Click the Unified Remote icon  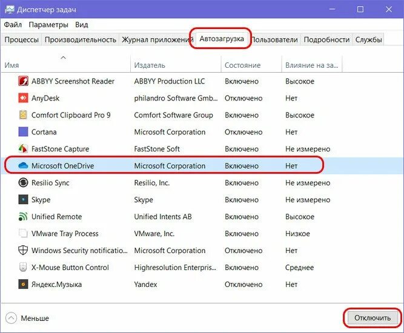[23, 217]
